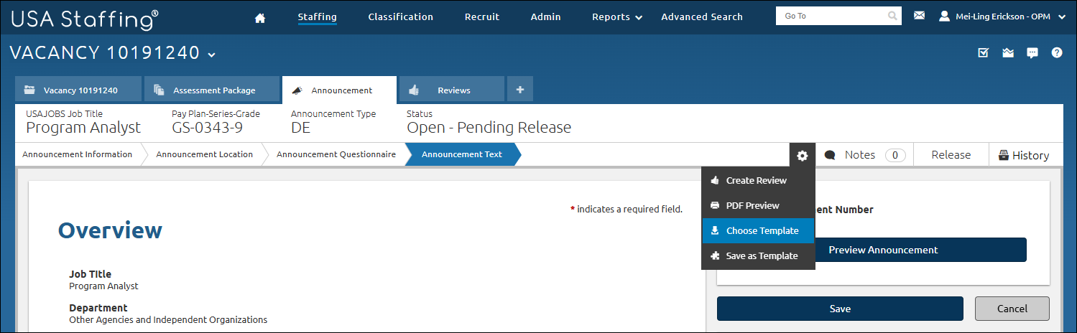The image size is (1077, 333).
Task: Go to the Home icon
Action: (x=260, y=18)
